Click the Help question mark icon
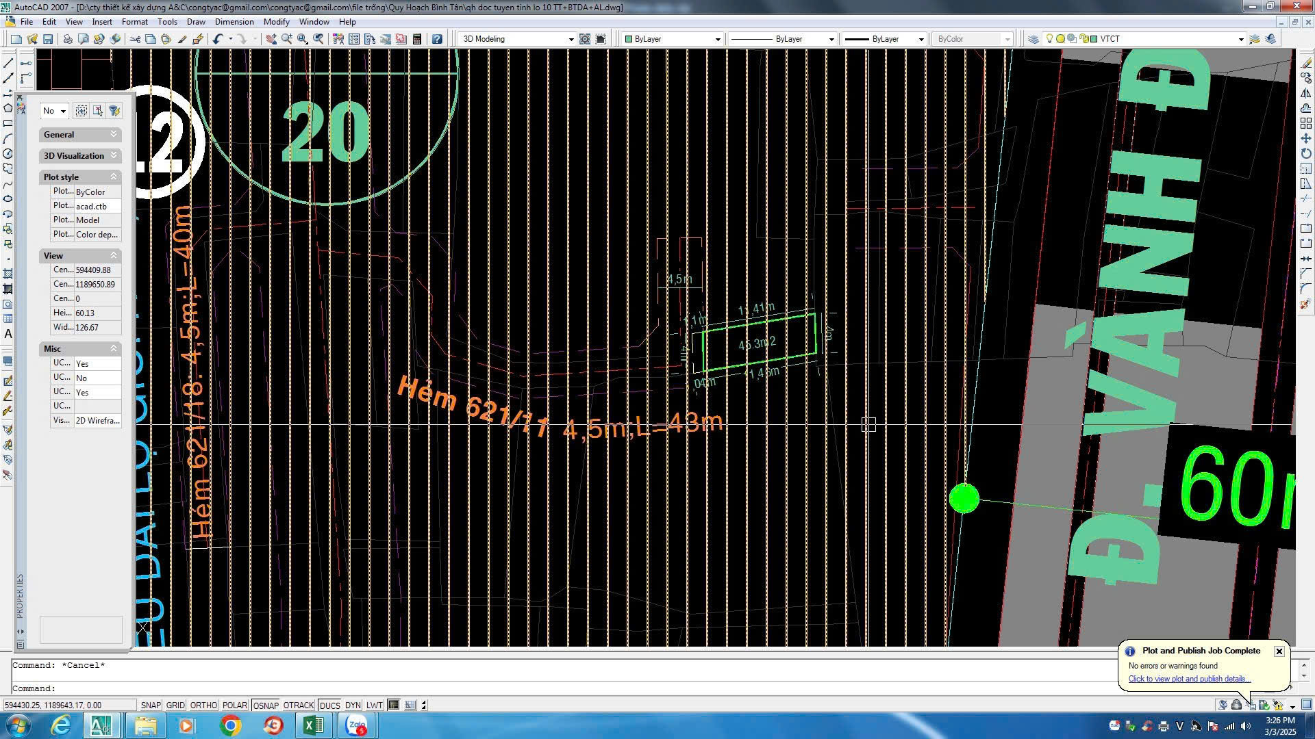This screenshot has height=739, width=1315. (x=437, y=39)
